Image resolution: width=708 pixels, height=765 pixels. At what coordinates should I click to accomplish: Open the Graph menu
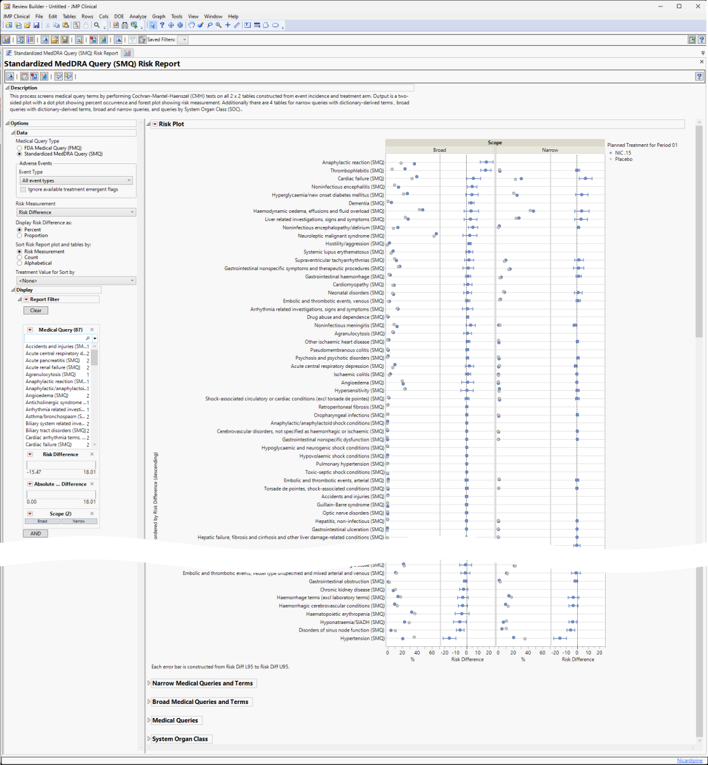coord(159,16)
